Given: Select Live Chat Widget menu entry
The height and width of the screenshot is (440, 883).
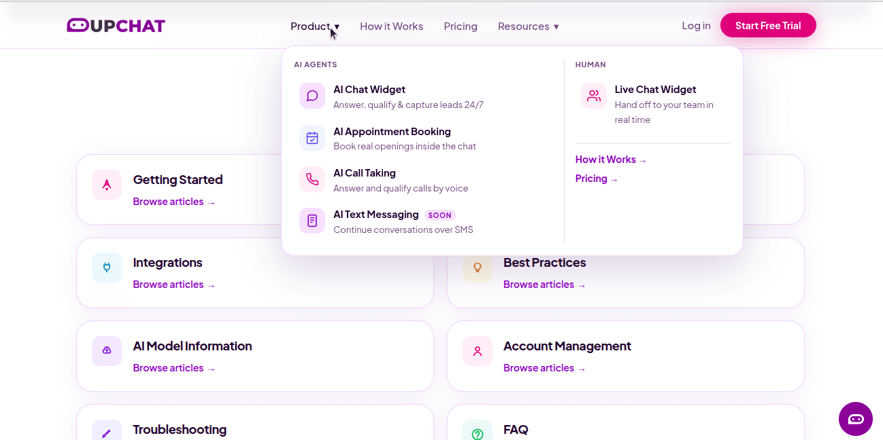Looking at the screenshot, I should (x=653, y=104).
